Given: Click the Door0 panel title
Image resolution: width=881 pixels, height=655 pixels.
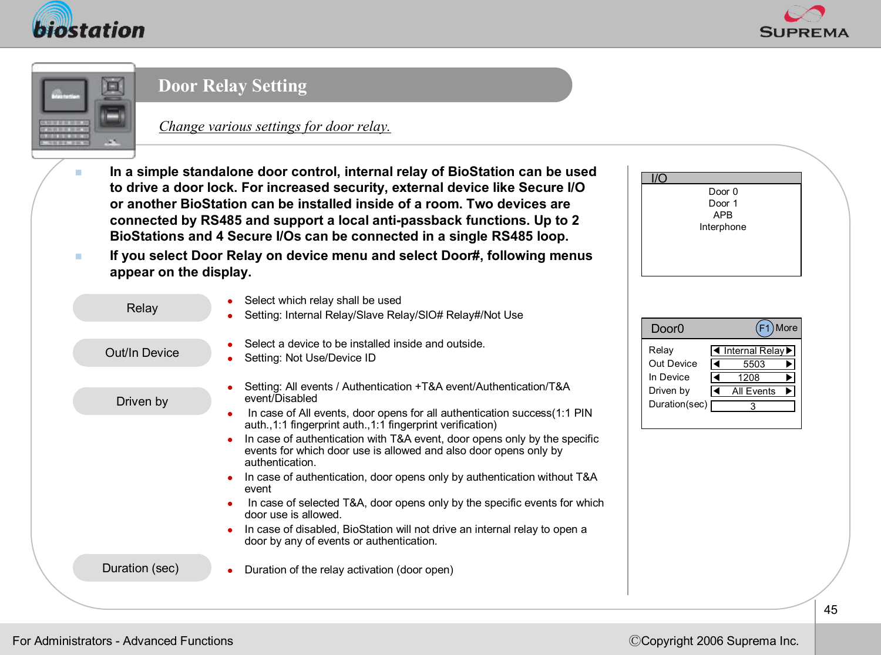Looking at the screenshot, I should tap(668, 329).
